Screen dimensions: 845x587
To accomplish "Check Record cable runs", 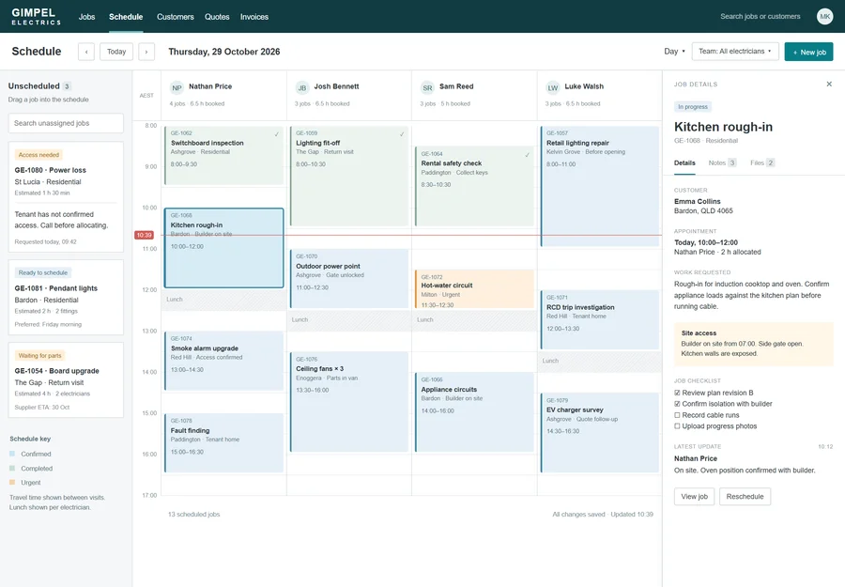I will 677,415.
